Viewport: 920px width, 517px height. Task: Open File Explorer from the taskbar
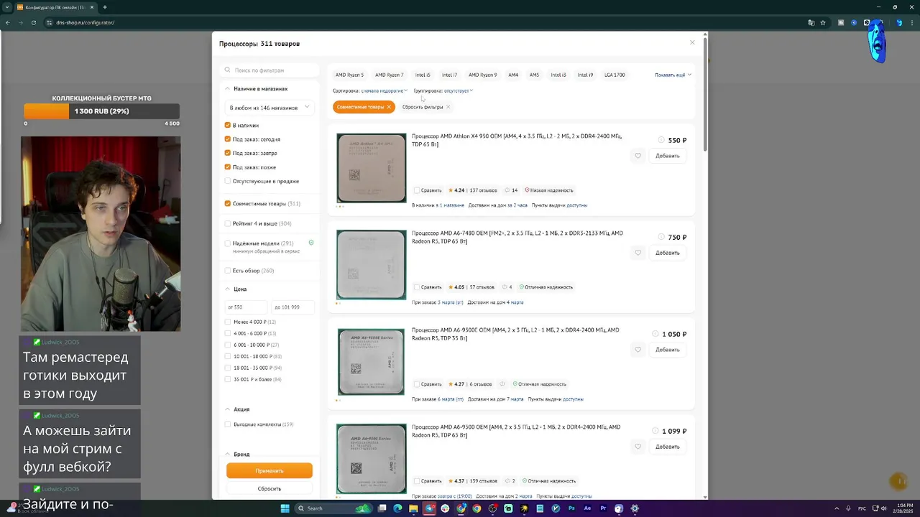413,508
